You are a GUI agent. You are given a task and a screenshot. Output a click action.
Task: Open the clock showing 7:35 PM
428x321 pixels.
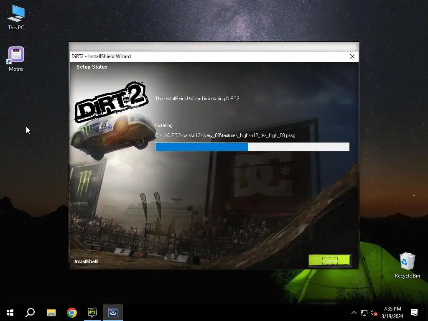click(392, 313)
